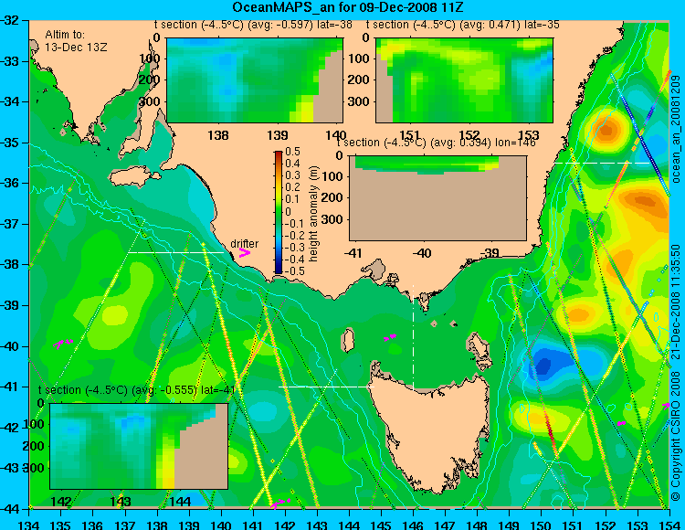Image resolution: width=685 pixels, height=530 pixels.
Task: Click the 134 longitude tick label on the bottom axis
Action: coord(29,525)
